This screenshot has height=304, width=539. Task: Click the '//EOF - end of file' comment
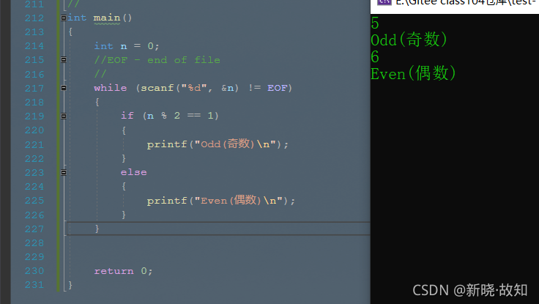(157, 60)
